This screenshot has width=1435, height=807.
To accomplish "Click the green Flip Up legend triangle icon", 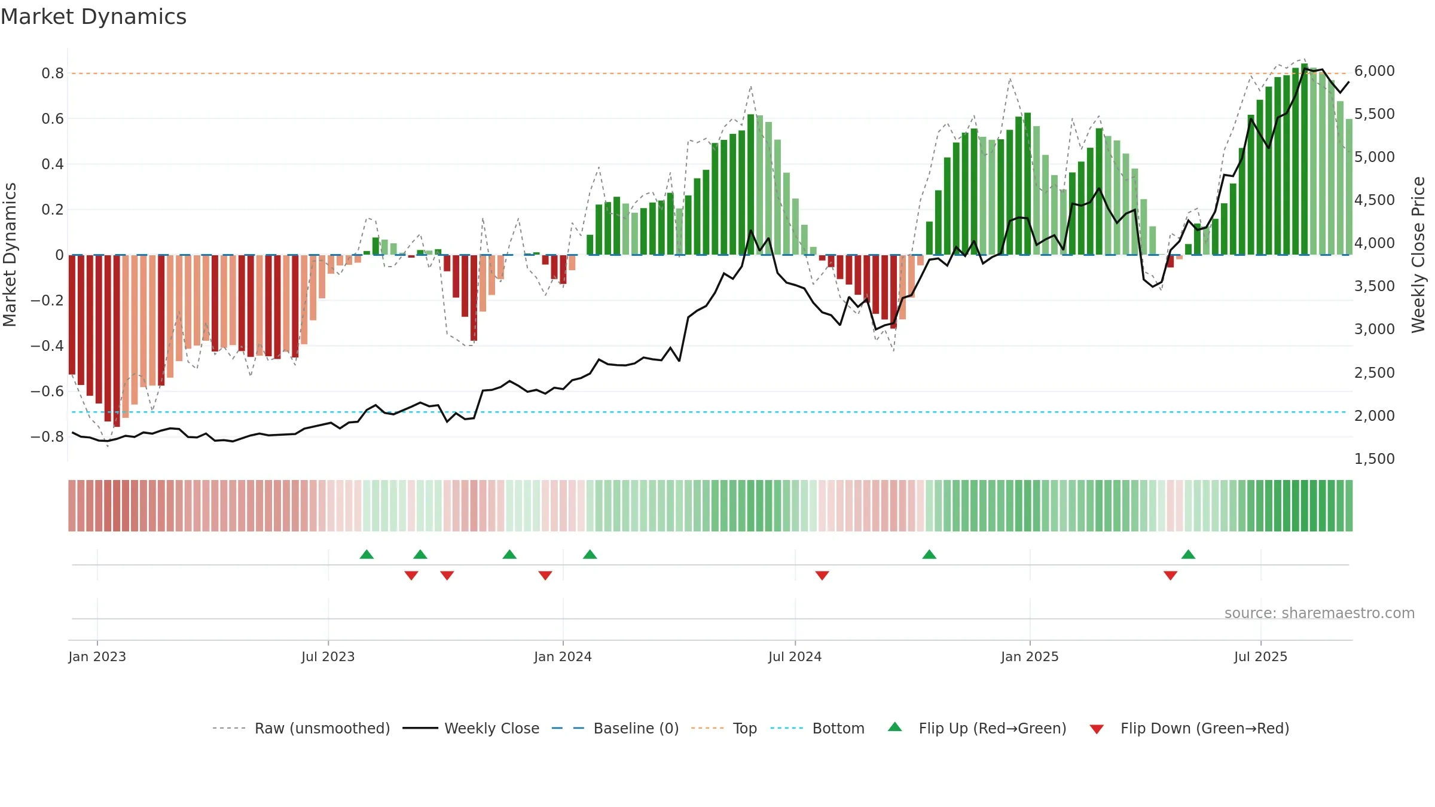I will tap(895, 727).
